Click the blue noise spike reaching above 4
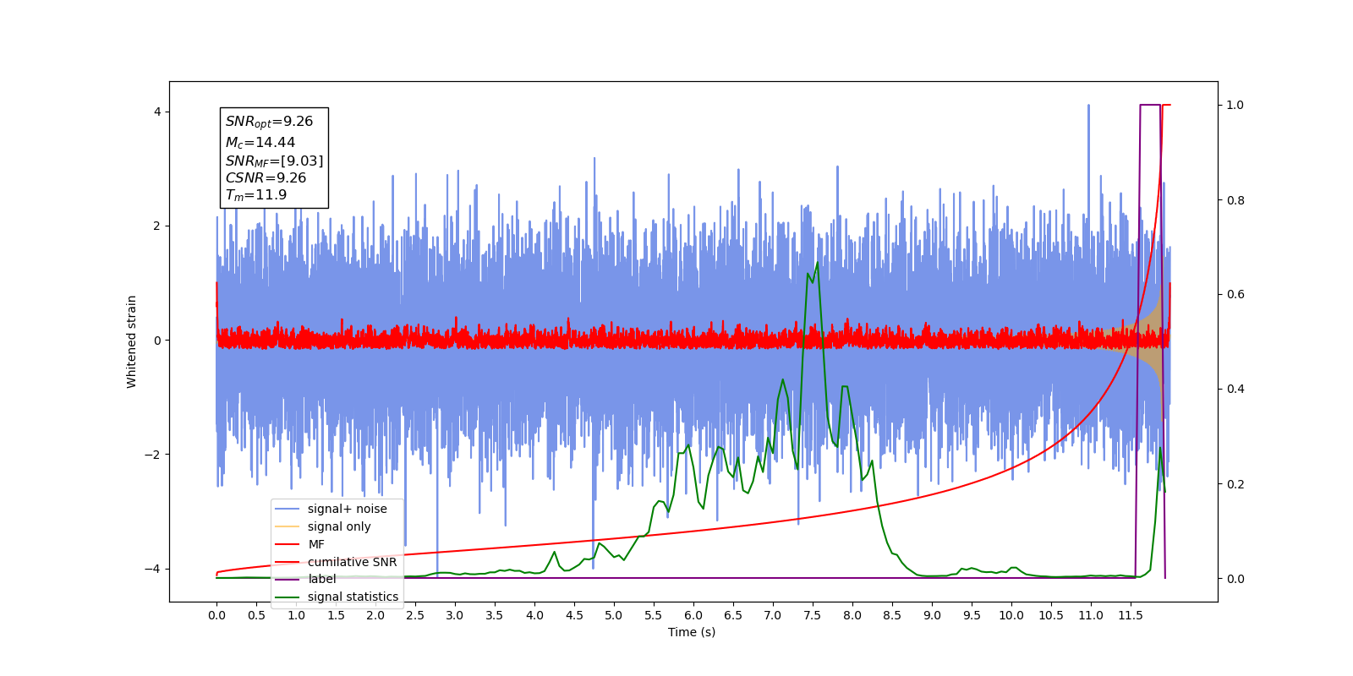This screenshot has height=676, width=1353. pyautogui.click(x=1088, y=106)
